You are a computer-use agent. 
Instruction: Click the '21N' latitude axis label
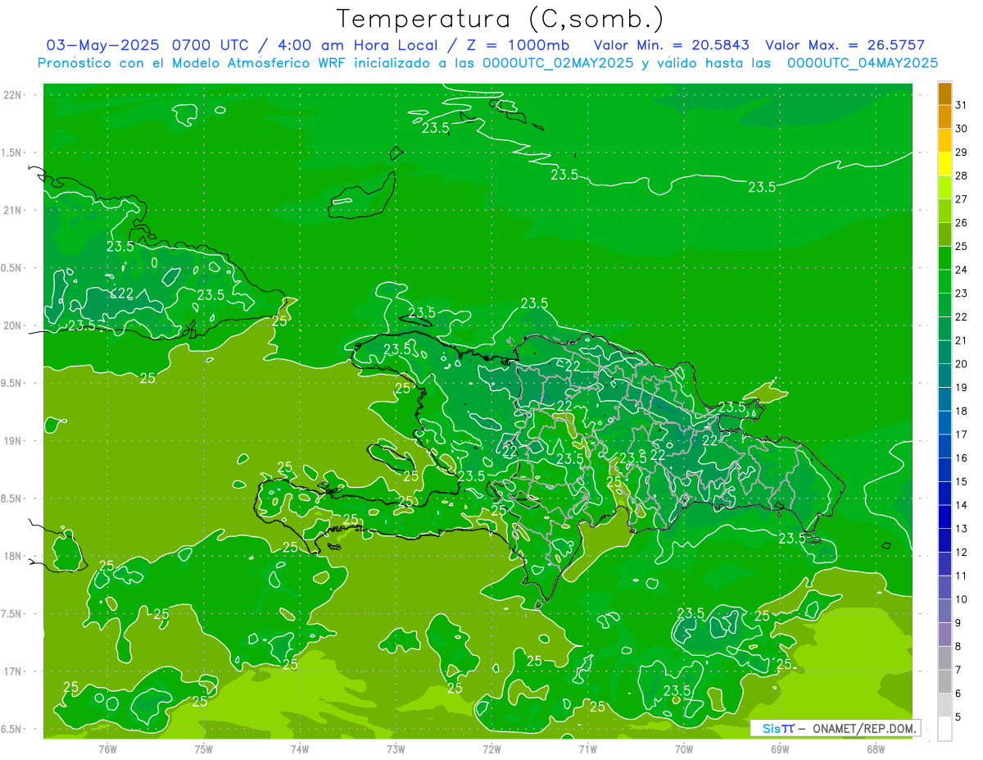point(13,210)
